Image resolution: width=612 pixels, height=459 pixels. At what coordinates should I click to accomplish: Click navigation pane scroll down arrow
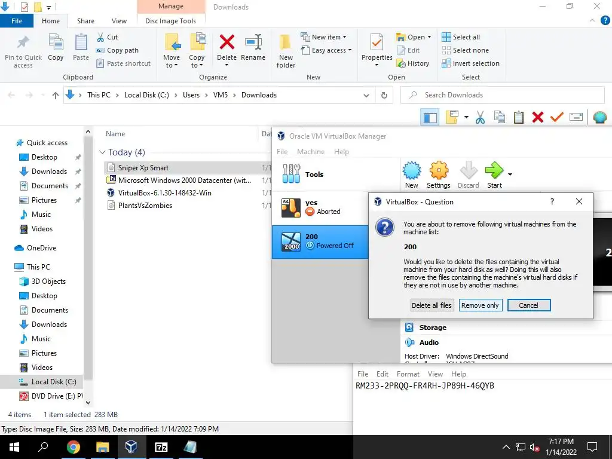88,402
